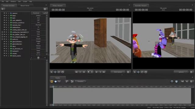Viewport: 195px width, 109px height.
Task: Choose move tool in Secondary Viewport
Action: 138,72
